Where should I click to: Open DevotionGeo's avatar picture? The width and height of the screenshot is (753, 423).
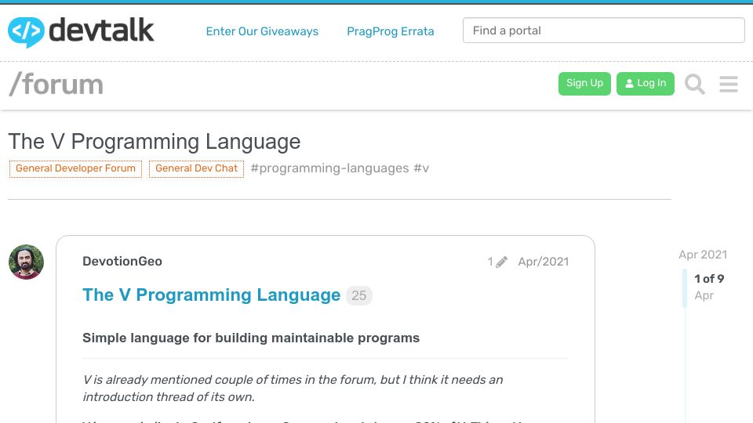pos(26,262)
